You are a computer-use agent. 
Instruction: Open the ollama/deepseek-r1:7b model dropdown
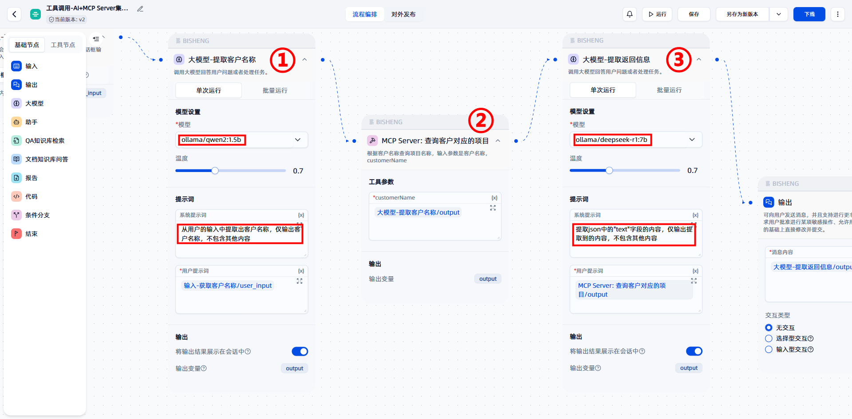click(x=691, y=140)
